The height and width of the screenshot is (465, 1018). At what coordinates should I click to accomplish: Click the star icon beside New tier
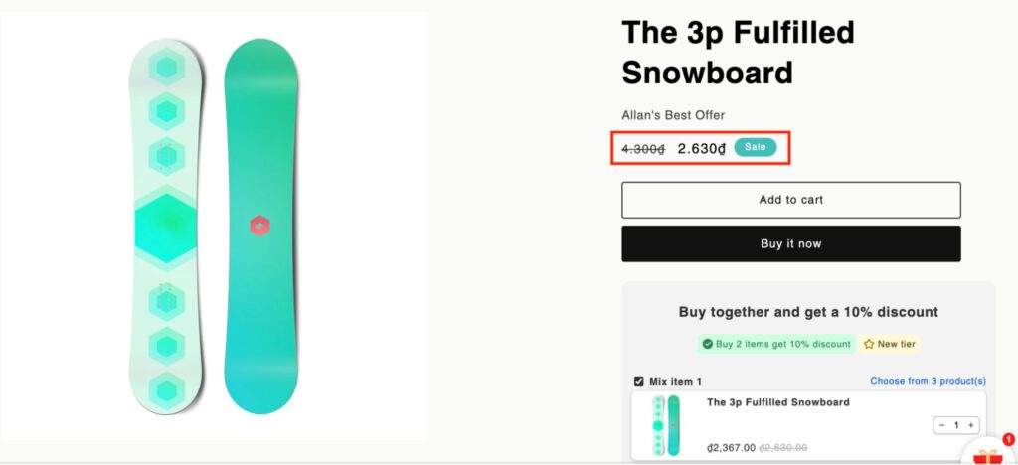point(869,344)
